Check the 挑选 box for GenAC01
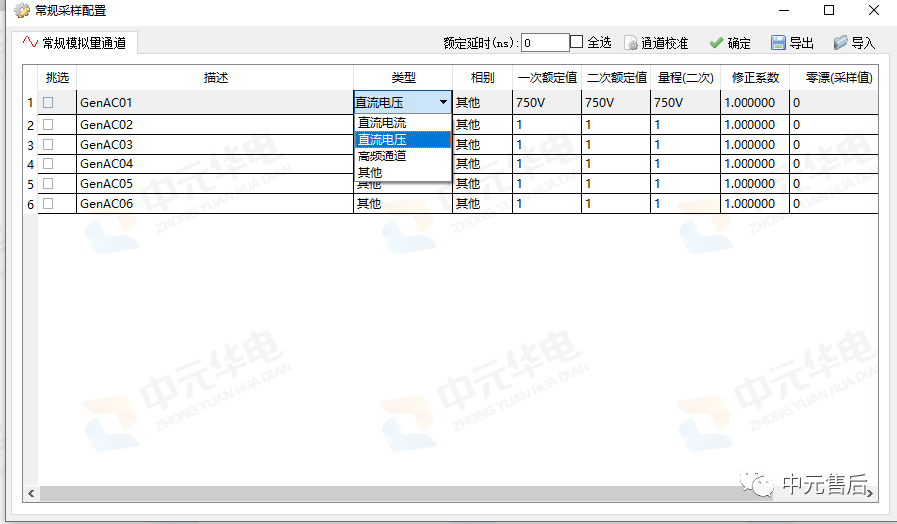The image size is (897, 524). point(49,102)
